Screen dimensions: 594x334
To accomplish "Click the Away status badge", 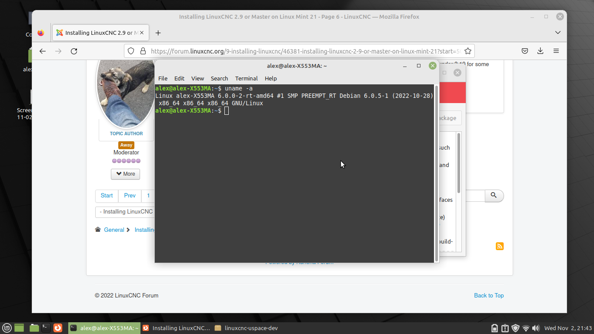I will click(x=126, y=145).
